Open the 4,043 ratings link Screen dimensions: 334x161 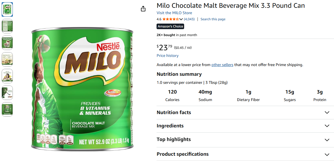tap(189, 19)
